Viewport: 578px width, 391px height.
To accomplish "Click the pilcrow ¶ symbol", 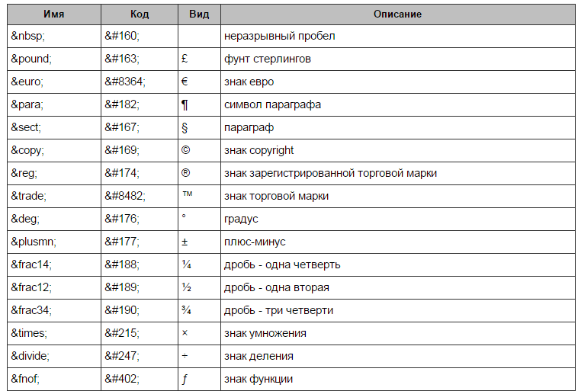I will pos(185,104).
